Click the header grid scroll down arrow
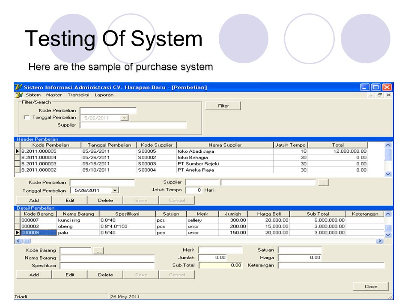 pos(388,174)
